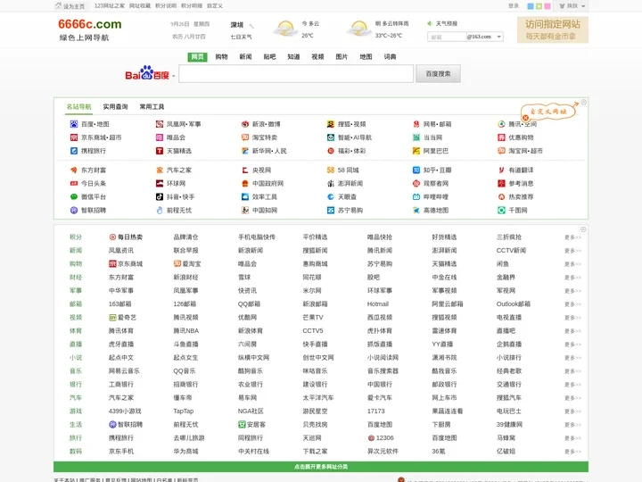Open the 七日天气 link

tap(241, 37)
